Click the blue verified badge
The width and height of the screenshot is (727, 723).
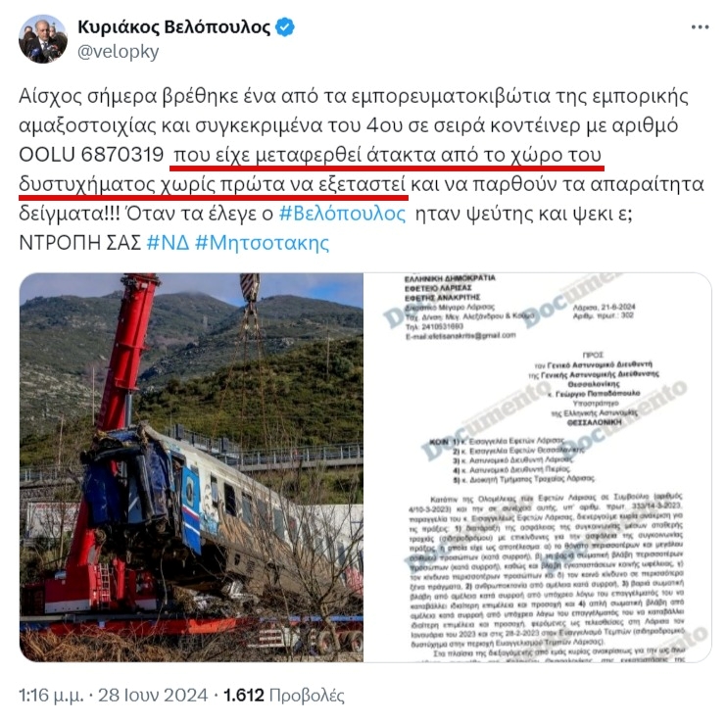pyautogui.click(x=285, y=27)
